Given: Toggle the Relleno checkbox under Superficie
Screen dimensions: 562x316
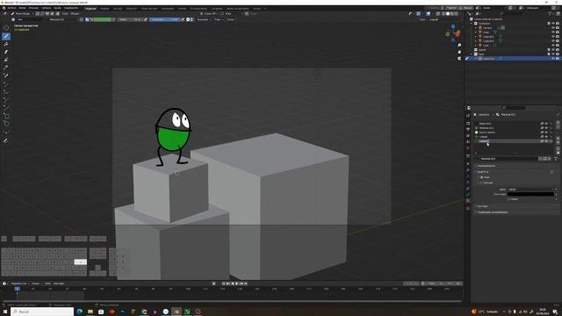Looking at the screenshot, I should [x=481, y=183].
